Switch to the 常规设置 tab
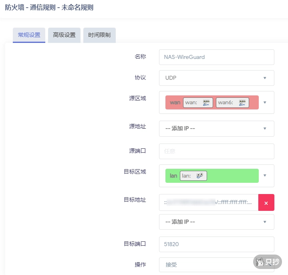The image size is (288, 275). pos(29,35)
